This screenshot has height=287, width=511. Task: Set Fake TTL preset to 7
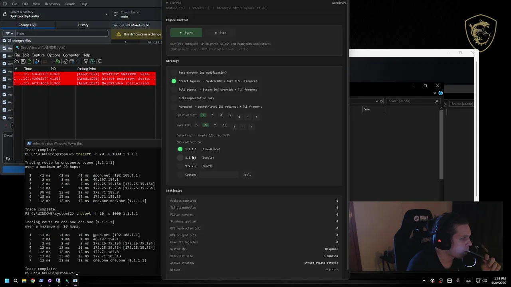point(215,125)
